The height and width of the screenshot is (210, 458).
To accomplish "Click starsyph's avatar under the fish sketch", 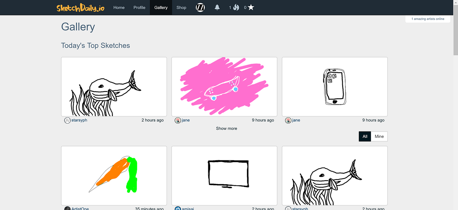I will tap(67, 120).
